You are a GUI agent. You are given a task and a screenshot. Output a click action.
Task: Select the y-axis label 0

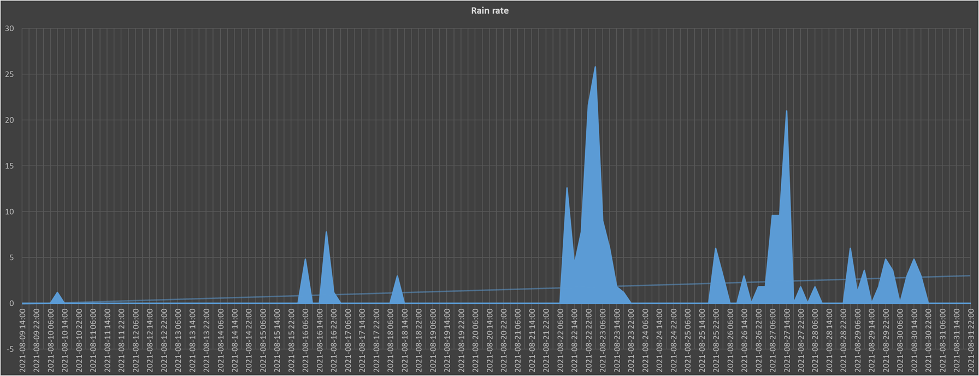(12, 303)
